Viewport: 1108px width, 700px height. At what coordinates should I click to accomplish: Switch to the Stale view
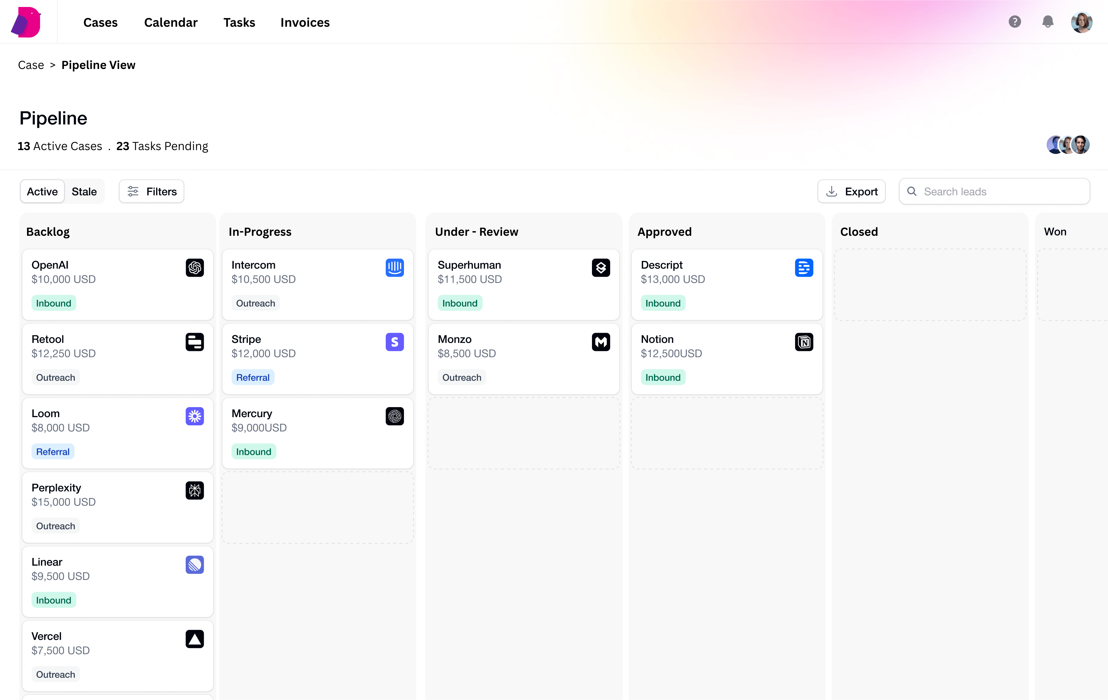click(x=84, y=191)
